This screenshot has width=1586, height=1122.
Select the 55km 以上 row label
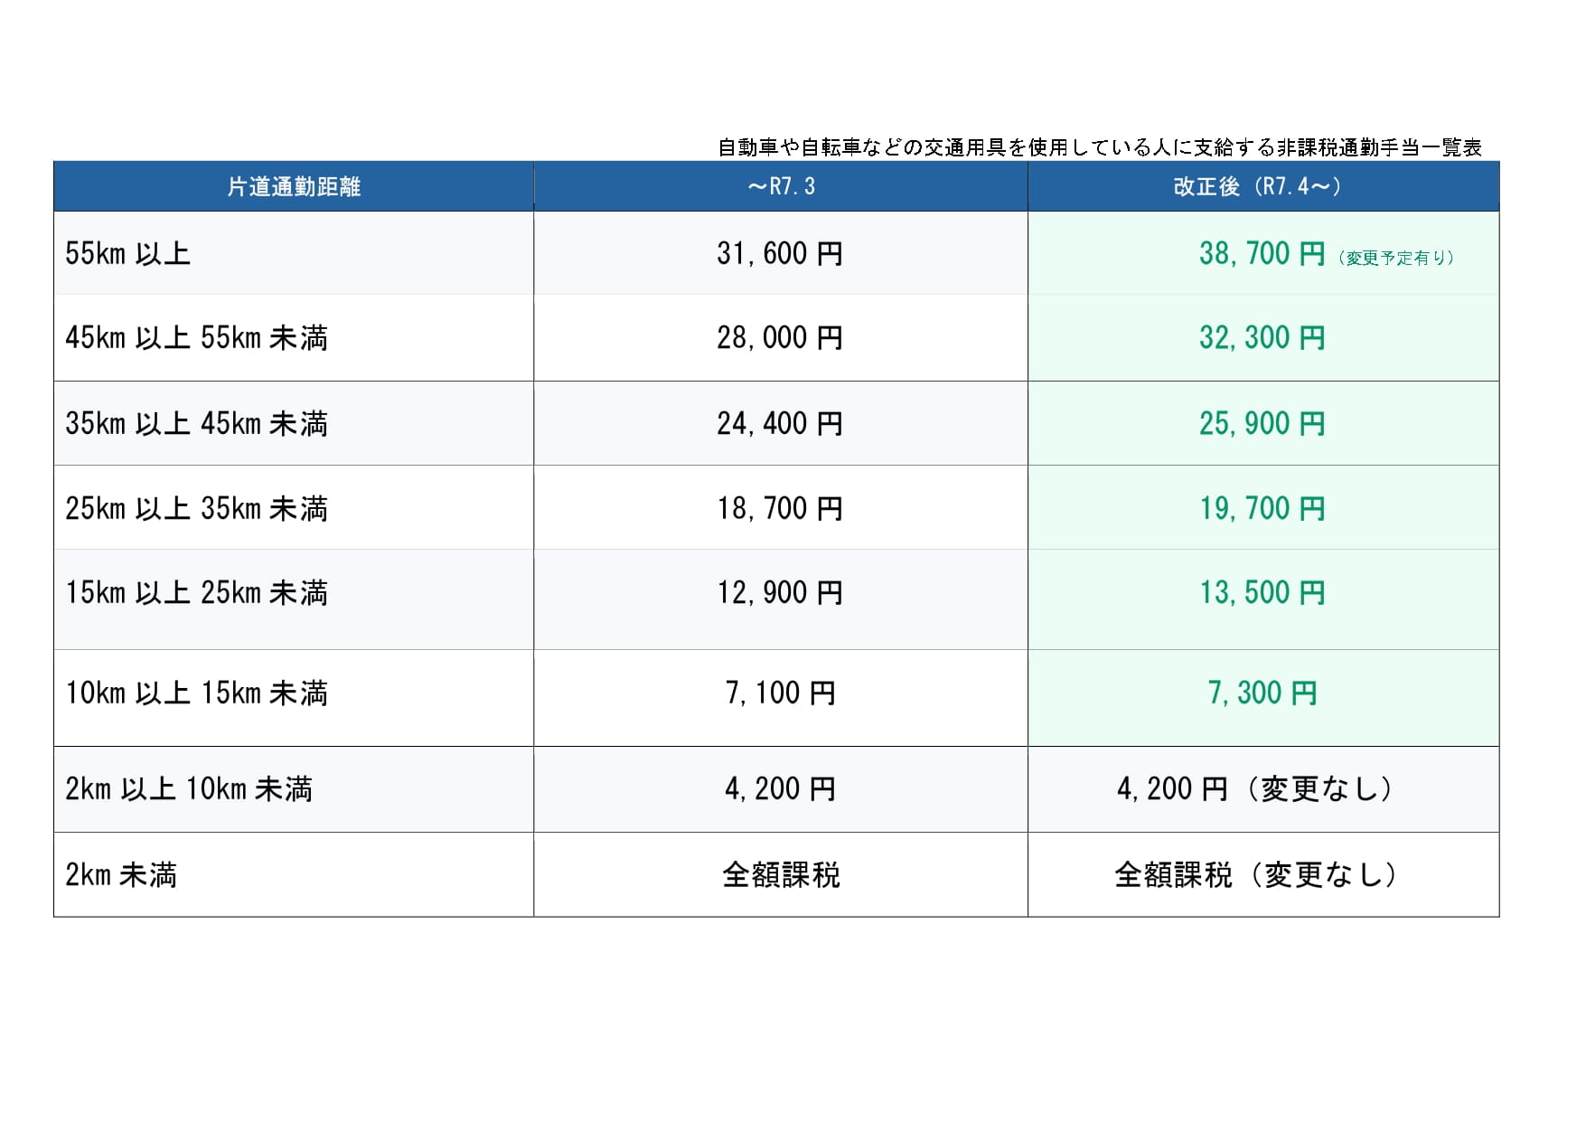coord(127,254)
